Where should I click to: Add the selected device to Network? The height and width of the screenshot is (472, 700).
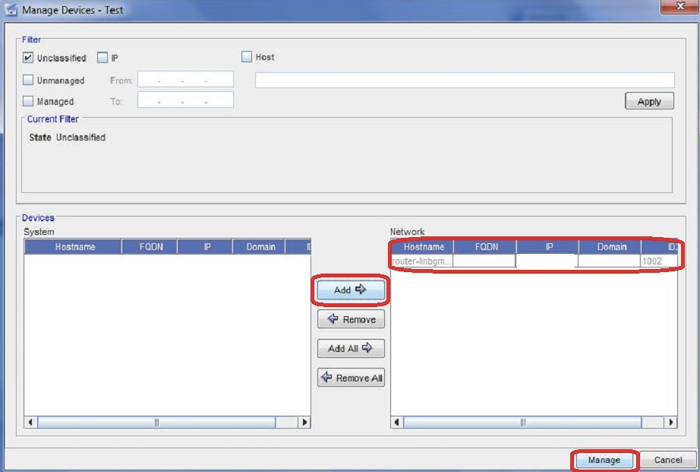351,290
